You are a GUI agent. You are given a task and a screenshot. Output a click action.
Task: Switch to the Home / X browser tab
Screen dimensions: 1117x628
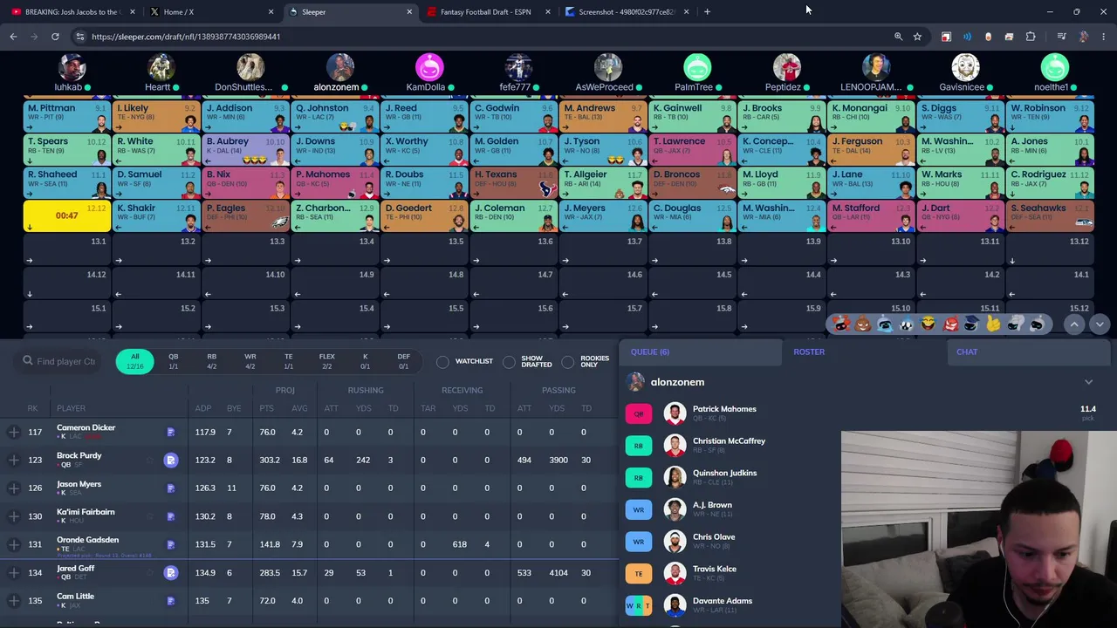[x=211, y=12]
